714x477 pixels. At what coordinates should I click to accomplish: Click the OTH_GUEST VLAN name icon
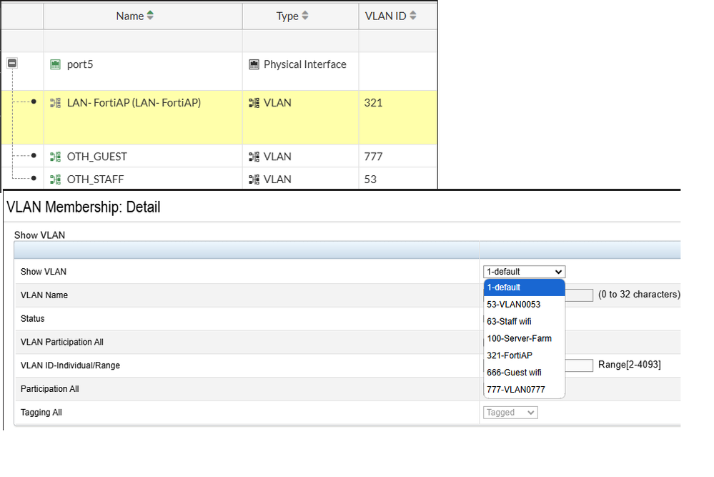coord(55,157)
